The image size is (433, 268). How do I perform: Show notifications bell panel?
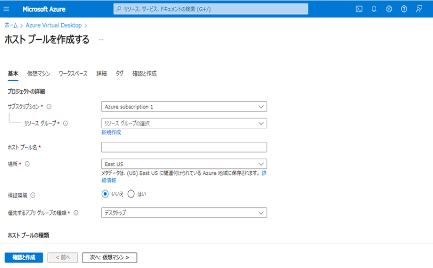tap(374, 9)
